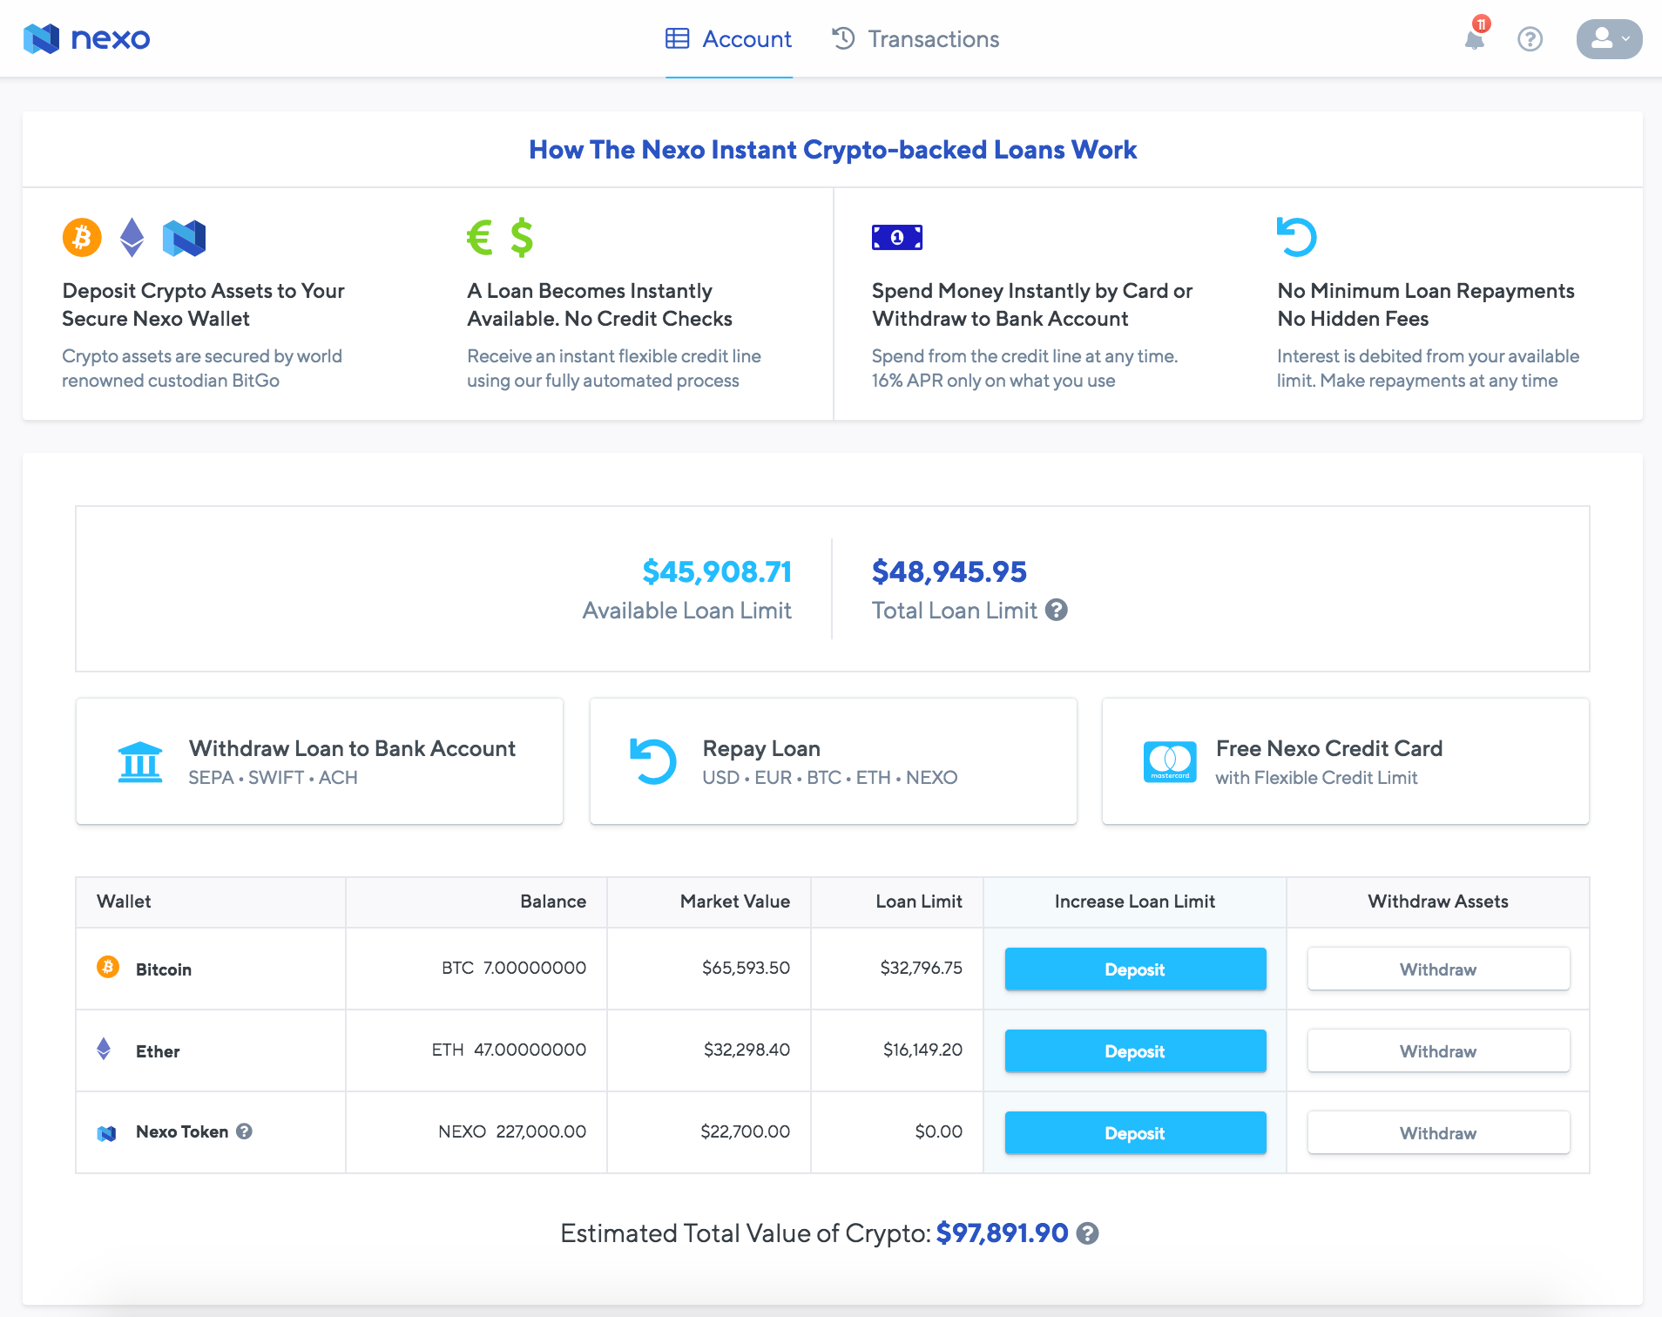The height and width of the screenshot is (1317, 1662).
Task: Click the $16,149.20 loan limit value
Action: pos(922,1050)
